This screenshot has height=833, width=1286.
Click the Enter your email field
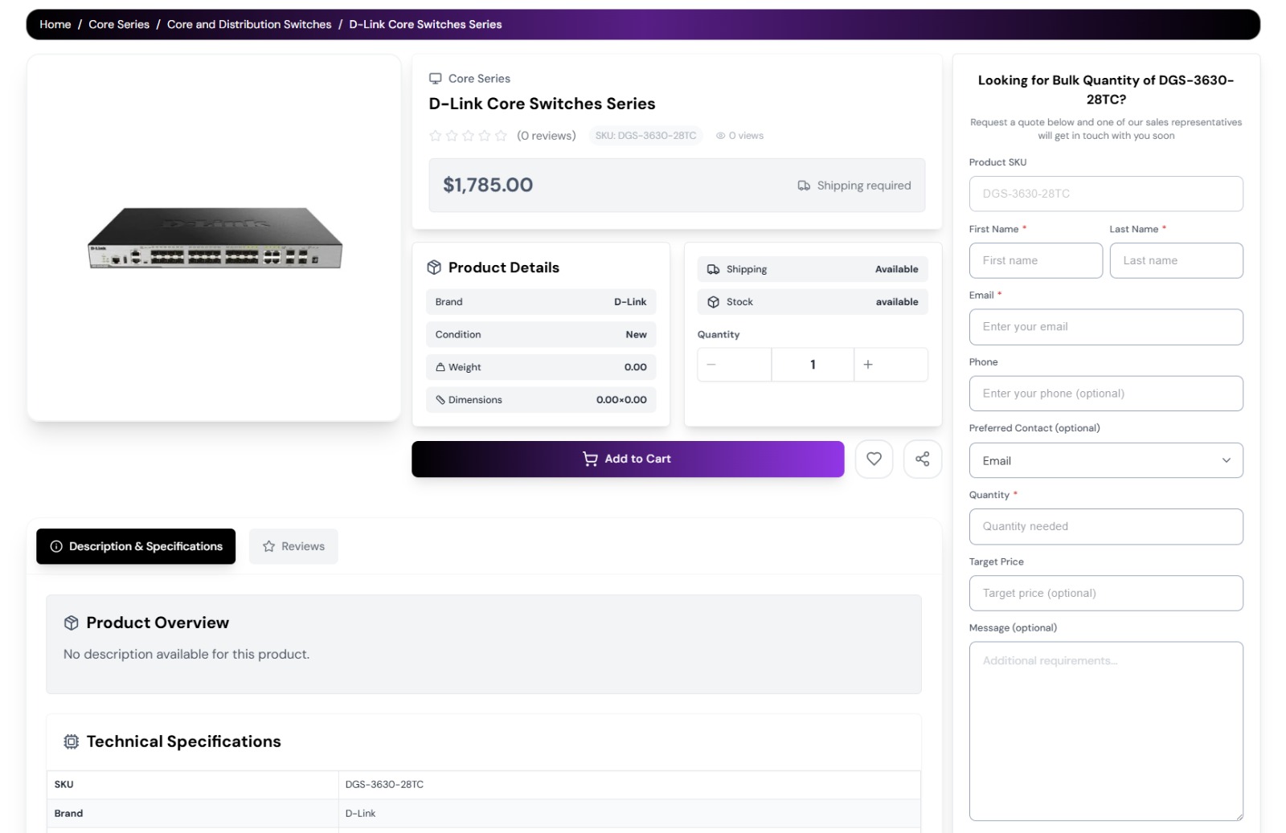pyautogui.click(x=1105, y=327)
